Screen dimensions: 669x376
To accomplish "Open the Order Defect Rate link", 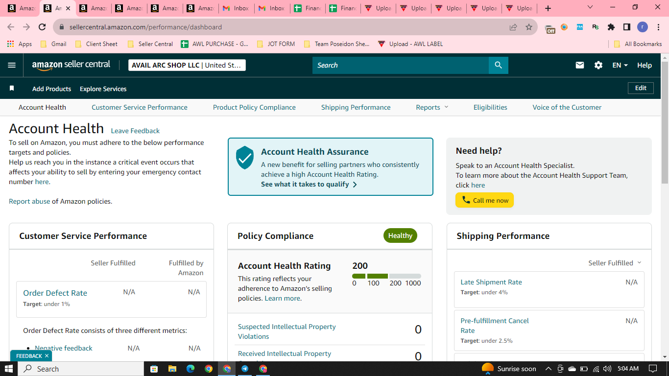I will click(x=55, y=293).
